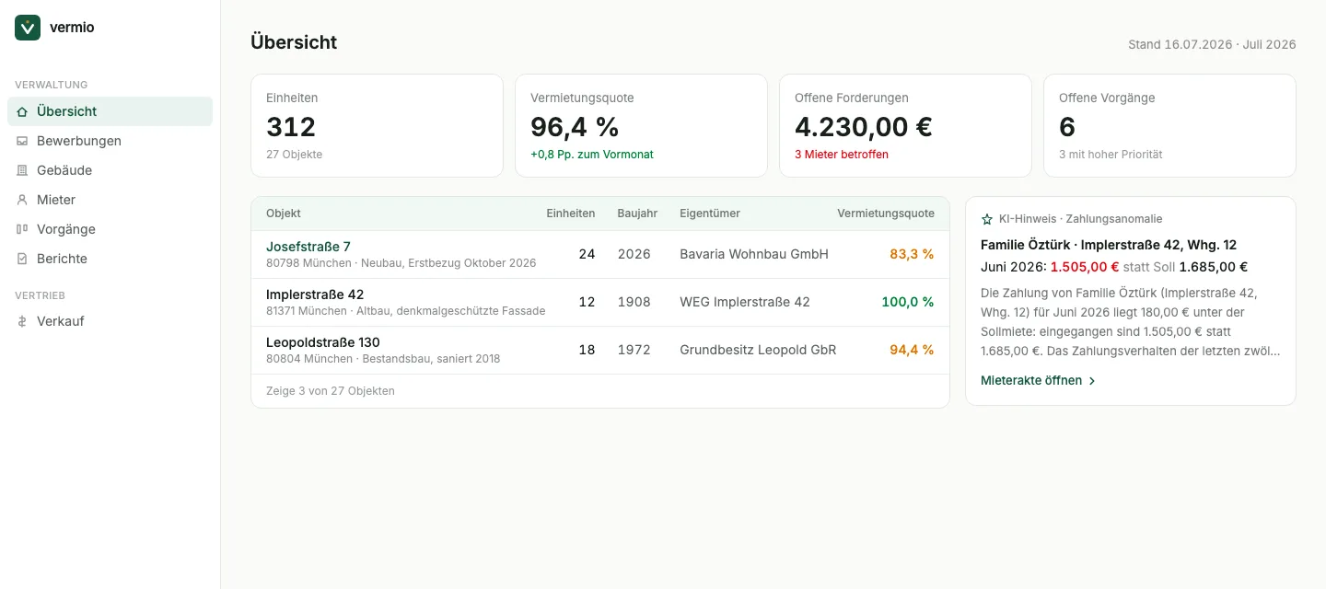Click the Mieter person icon
Screen dimensions: 1326x589
[x=22, y=200]
